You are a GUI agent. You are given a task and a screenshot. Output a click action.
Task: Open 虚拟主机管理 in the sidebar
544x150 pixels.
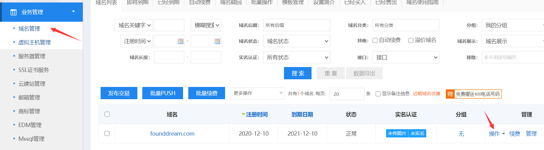(34, 42)
